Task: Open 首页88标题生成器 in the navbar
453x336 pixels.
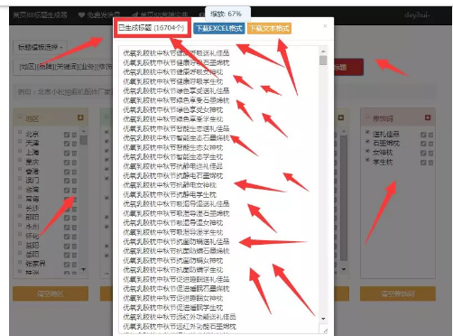Action: coord(40,15)
